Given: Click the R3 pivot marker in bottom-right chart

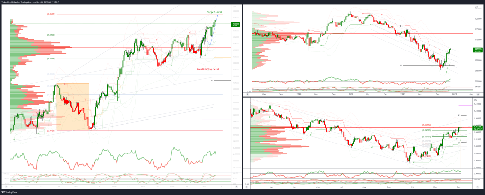Looking at the screenshot, I should click(x=459, y=115).
